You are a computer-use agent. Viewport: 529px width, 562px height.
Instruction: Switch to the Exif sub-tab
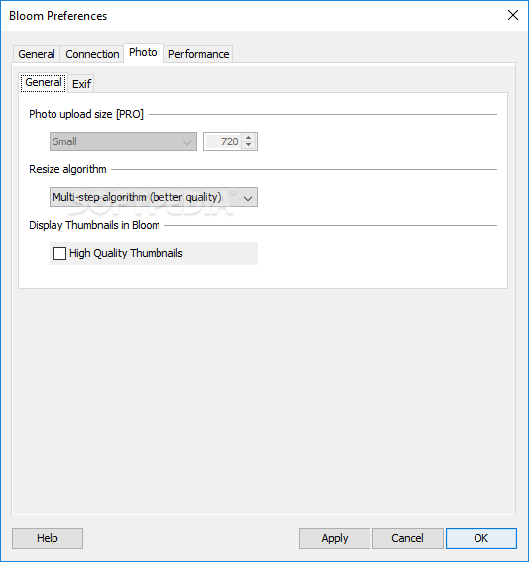81,84
